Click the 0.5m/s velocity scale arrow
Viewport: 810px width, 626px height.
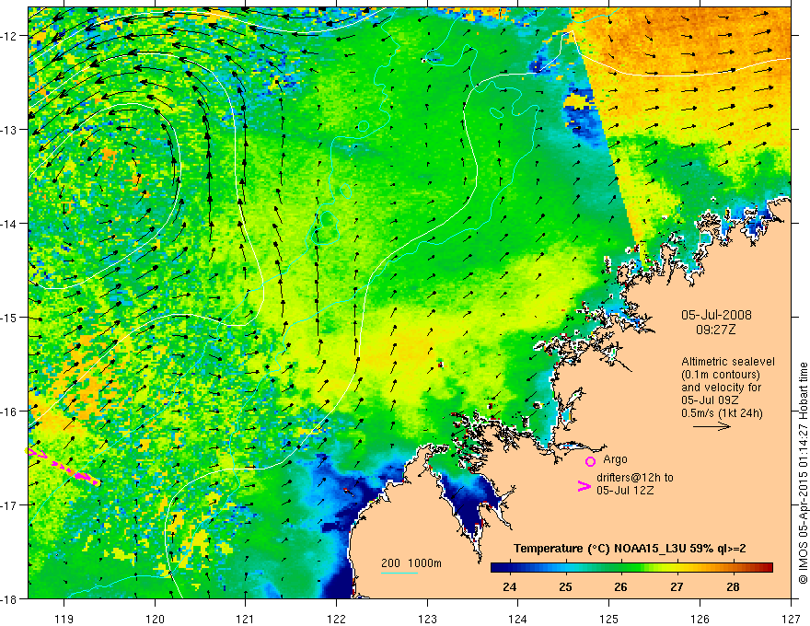point(712,426)
